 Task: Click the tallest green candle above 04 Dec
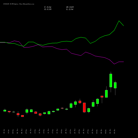click(x=111, y=80)
